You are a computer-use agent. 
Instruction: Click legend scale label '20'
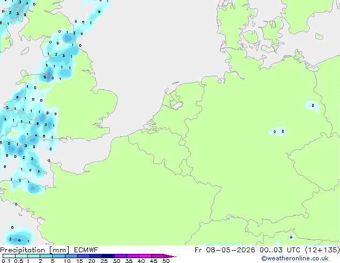click(92, 261)
